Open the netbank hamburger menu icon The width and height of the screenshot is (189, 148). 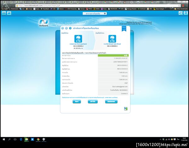point(4,13)
